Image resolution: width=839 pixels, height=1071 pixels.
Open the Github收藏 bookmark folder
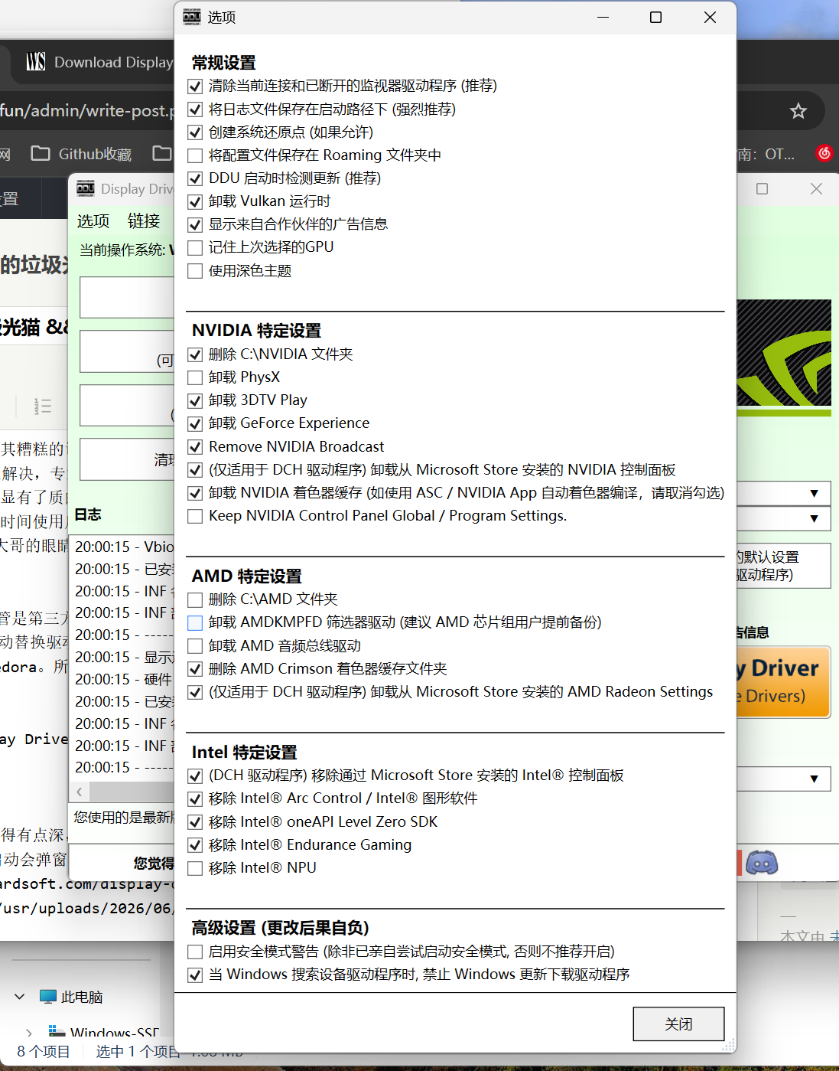click(x=81, y=154)
